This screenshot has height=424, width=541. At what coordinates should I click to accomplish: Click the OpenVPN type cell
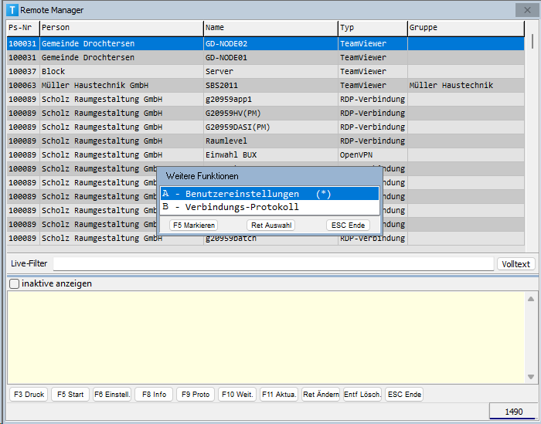point(373,154)
